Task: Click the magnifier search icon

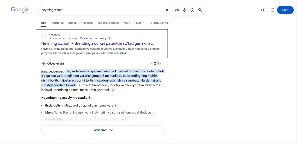Action: 200,10
